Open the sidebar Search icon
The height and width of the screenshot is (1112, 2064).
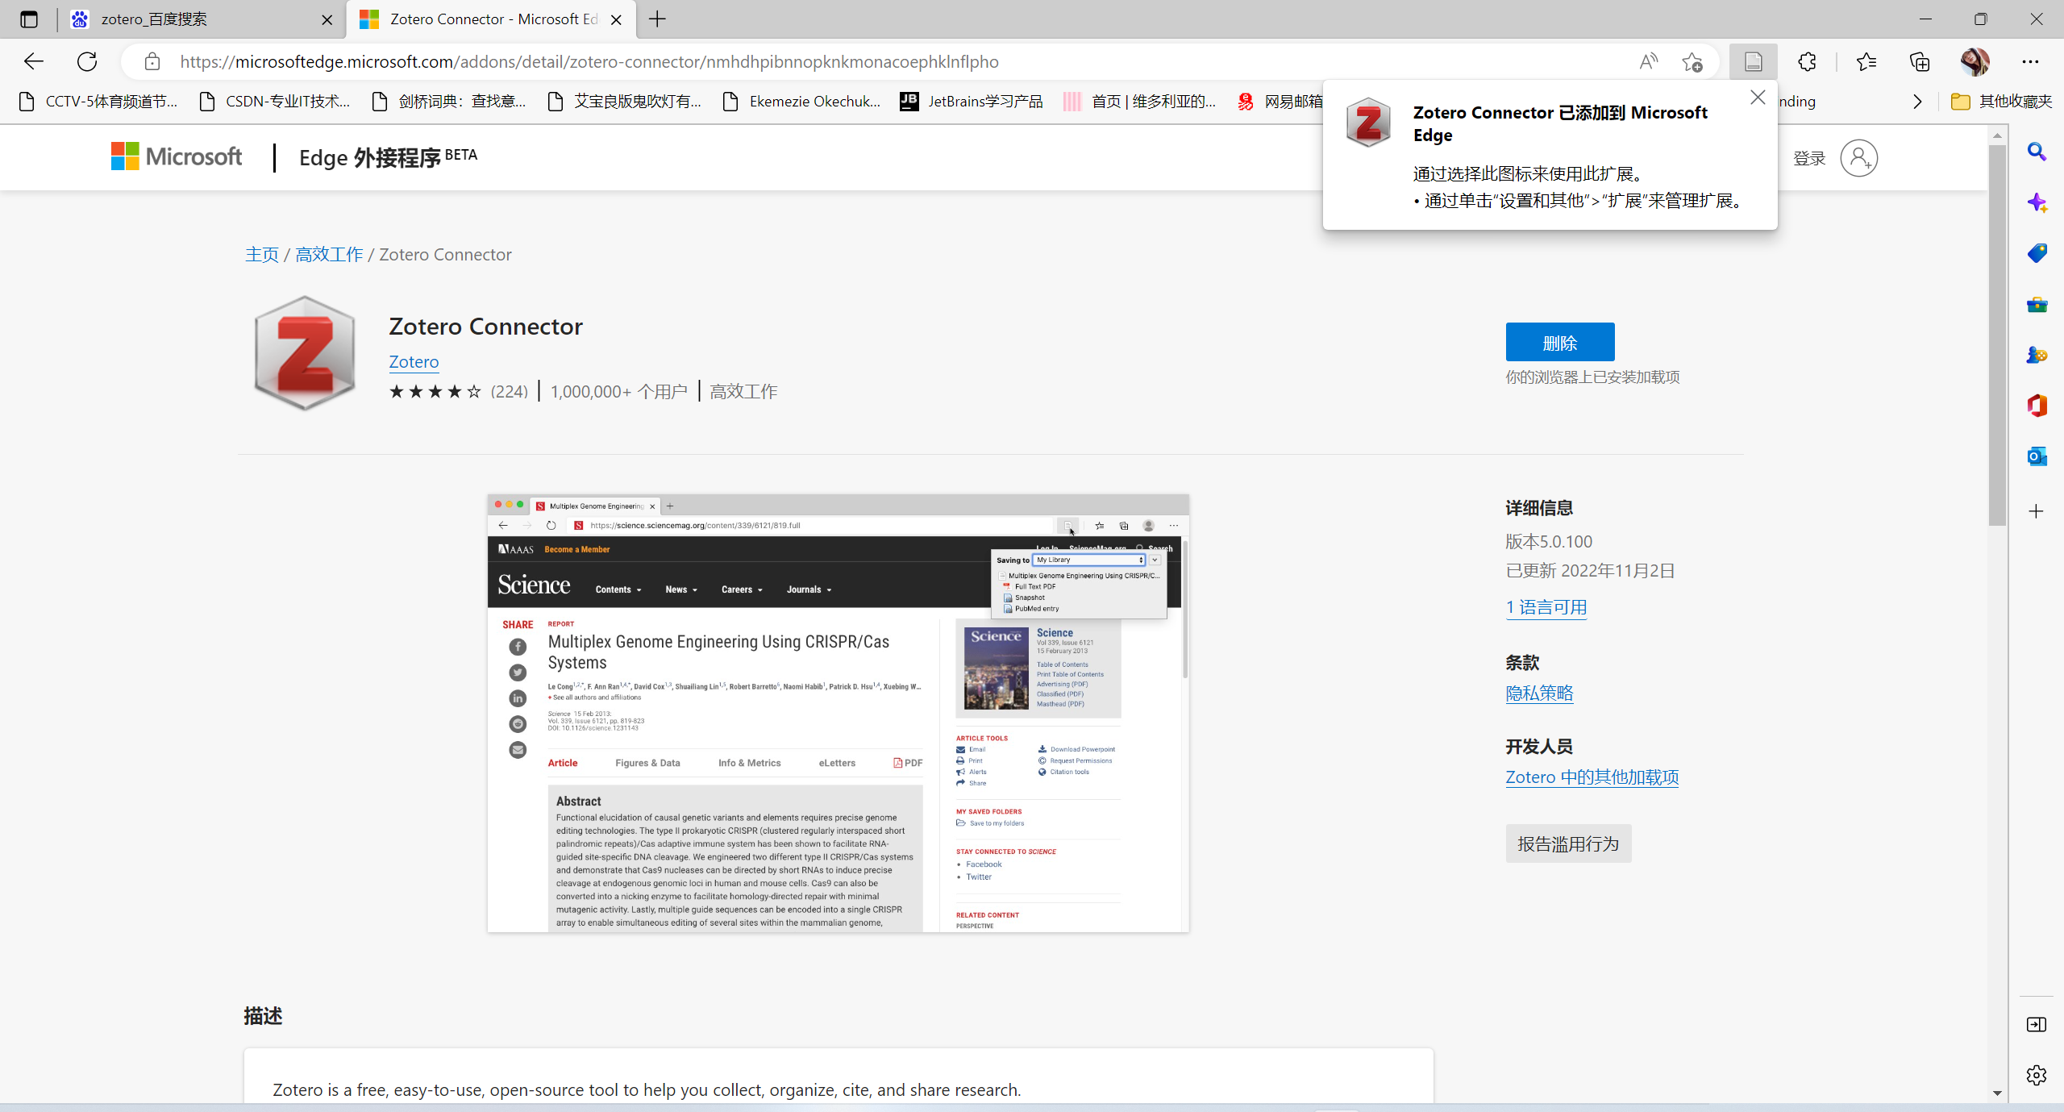click(x=2037, y=152)
